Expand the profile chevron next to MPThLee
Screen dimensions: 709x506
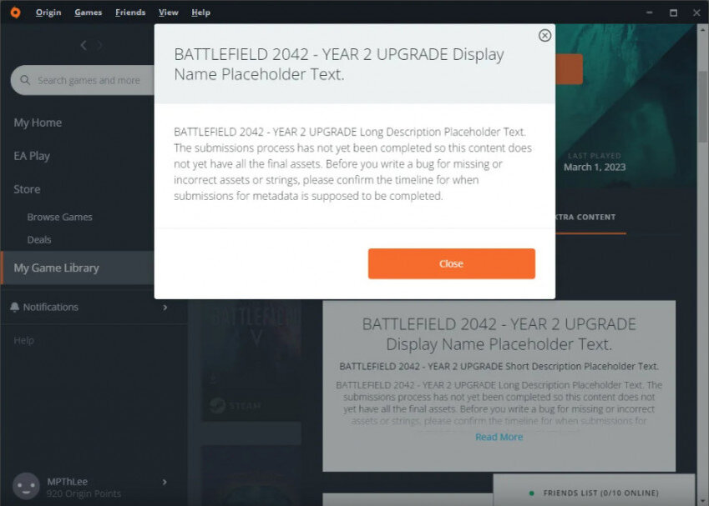click(x=165, y=482)
